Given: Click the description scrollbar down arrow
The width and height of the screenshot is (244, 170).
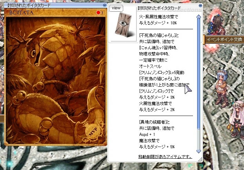Looking at the screenshot, I should [x=199, y=151].
